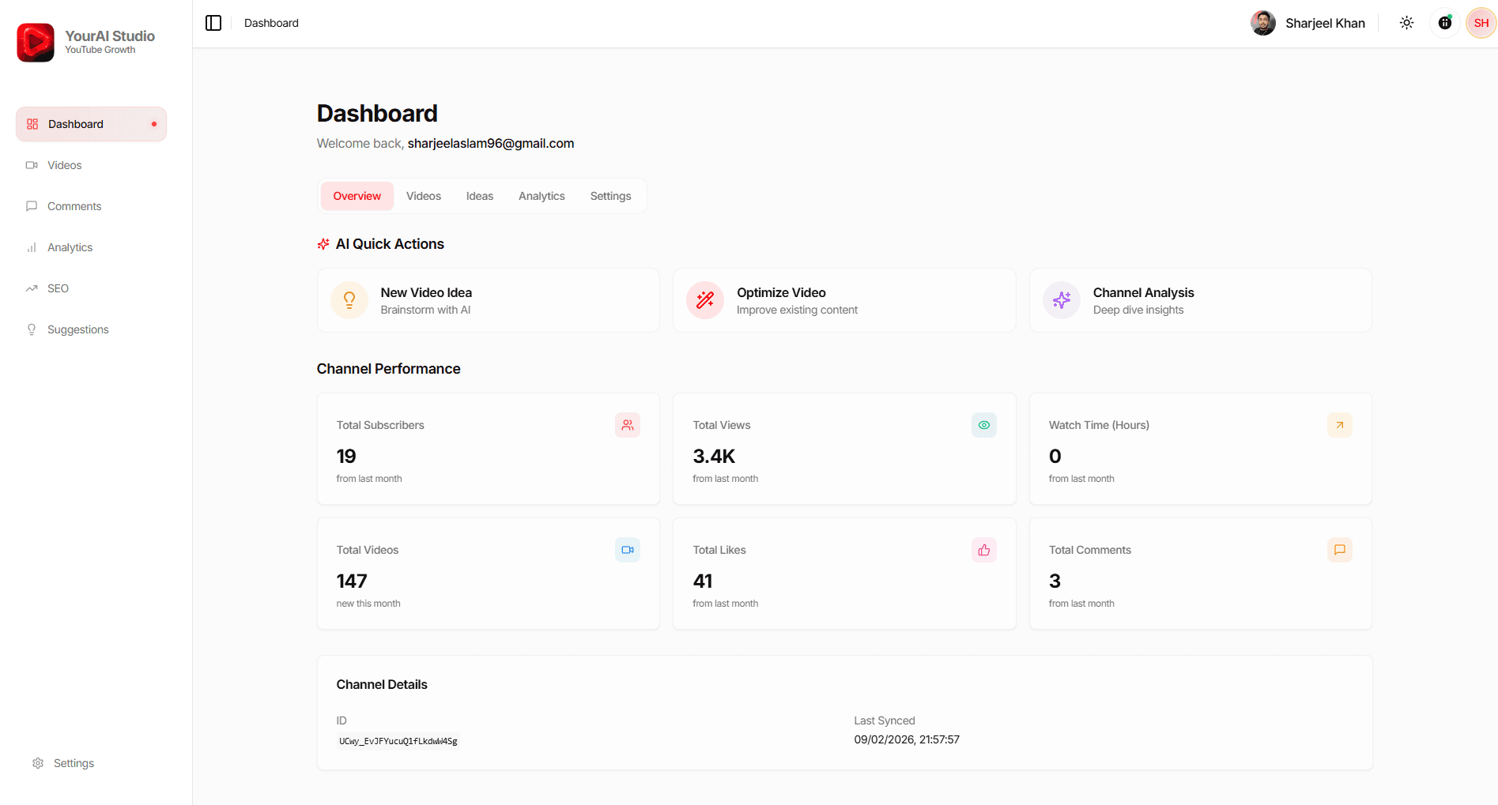
Task: Open Suggestions from the sidebar
Action: coord(77,329)
